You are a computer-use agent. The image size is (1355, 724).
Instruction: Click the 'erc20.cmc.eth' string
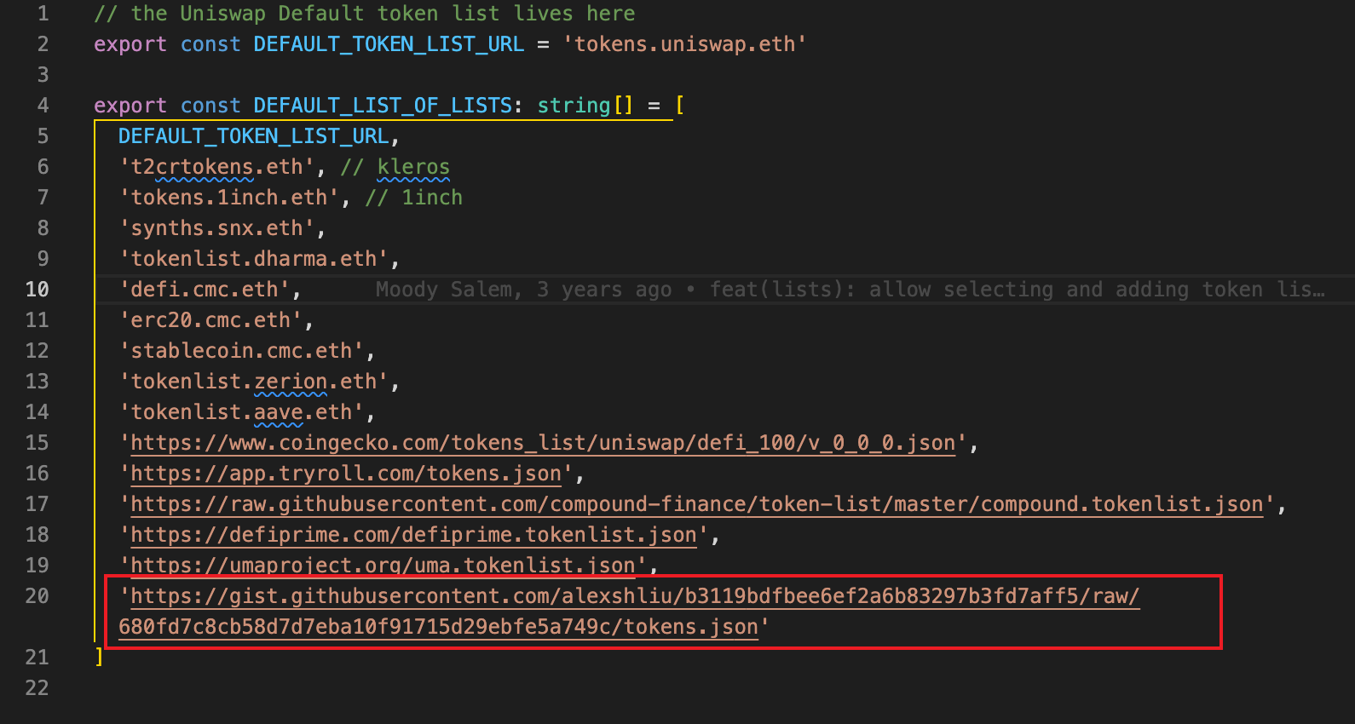[210, 320]
